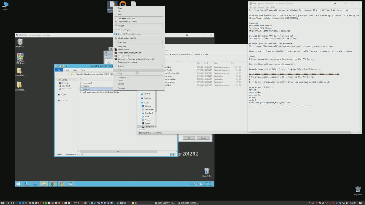Image resolution: width=365 pixels, height=205 pixels.
Task: Open PowerShell on remote taskbar
Action: (x=35, y=184)
